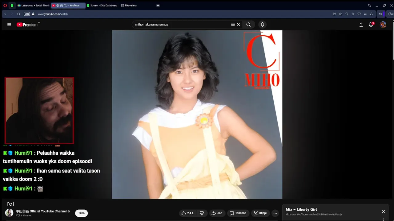
Task: Open Opera tab search magnifier
Action: pyautogui.click(x=369, y=6)
